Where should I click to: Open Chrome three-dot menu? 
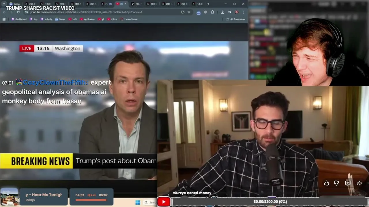[244, 12]
